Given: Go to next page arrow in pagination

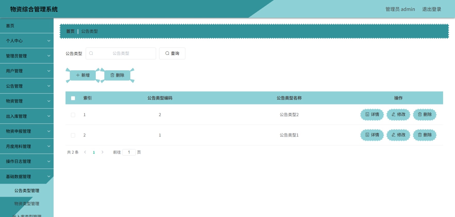Looking at the screenshot, I should pos(102,152).
